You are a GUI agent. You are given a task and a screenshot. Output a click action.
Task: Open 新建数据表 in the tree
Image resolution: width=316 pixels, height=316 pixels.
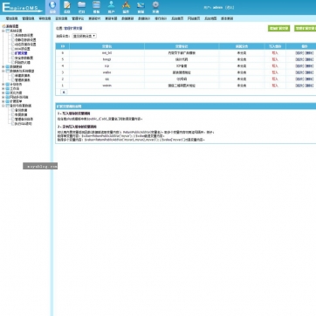click(x=23, y=75)
